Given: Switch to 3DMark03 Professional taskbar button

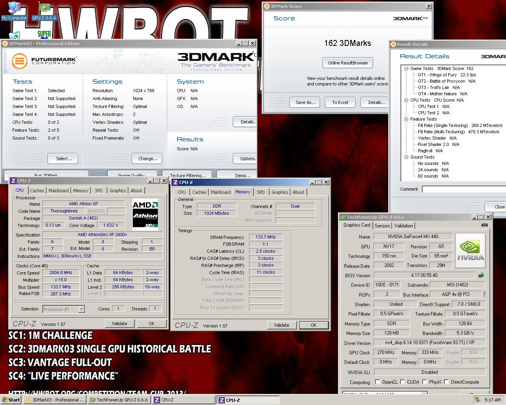Looking at the screenshot, I should tap(55, 400).
